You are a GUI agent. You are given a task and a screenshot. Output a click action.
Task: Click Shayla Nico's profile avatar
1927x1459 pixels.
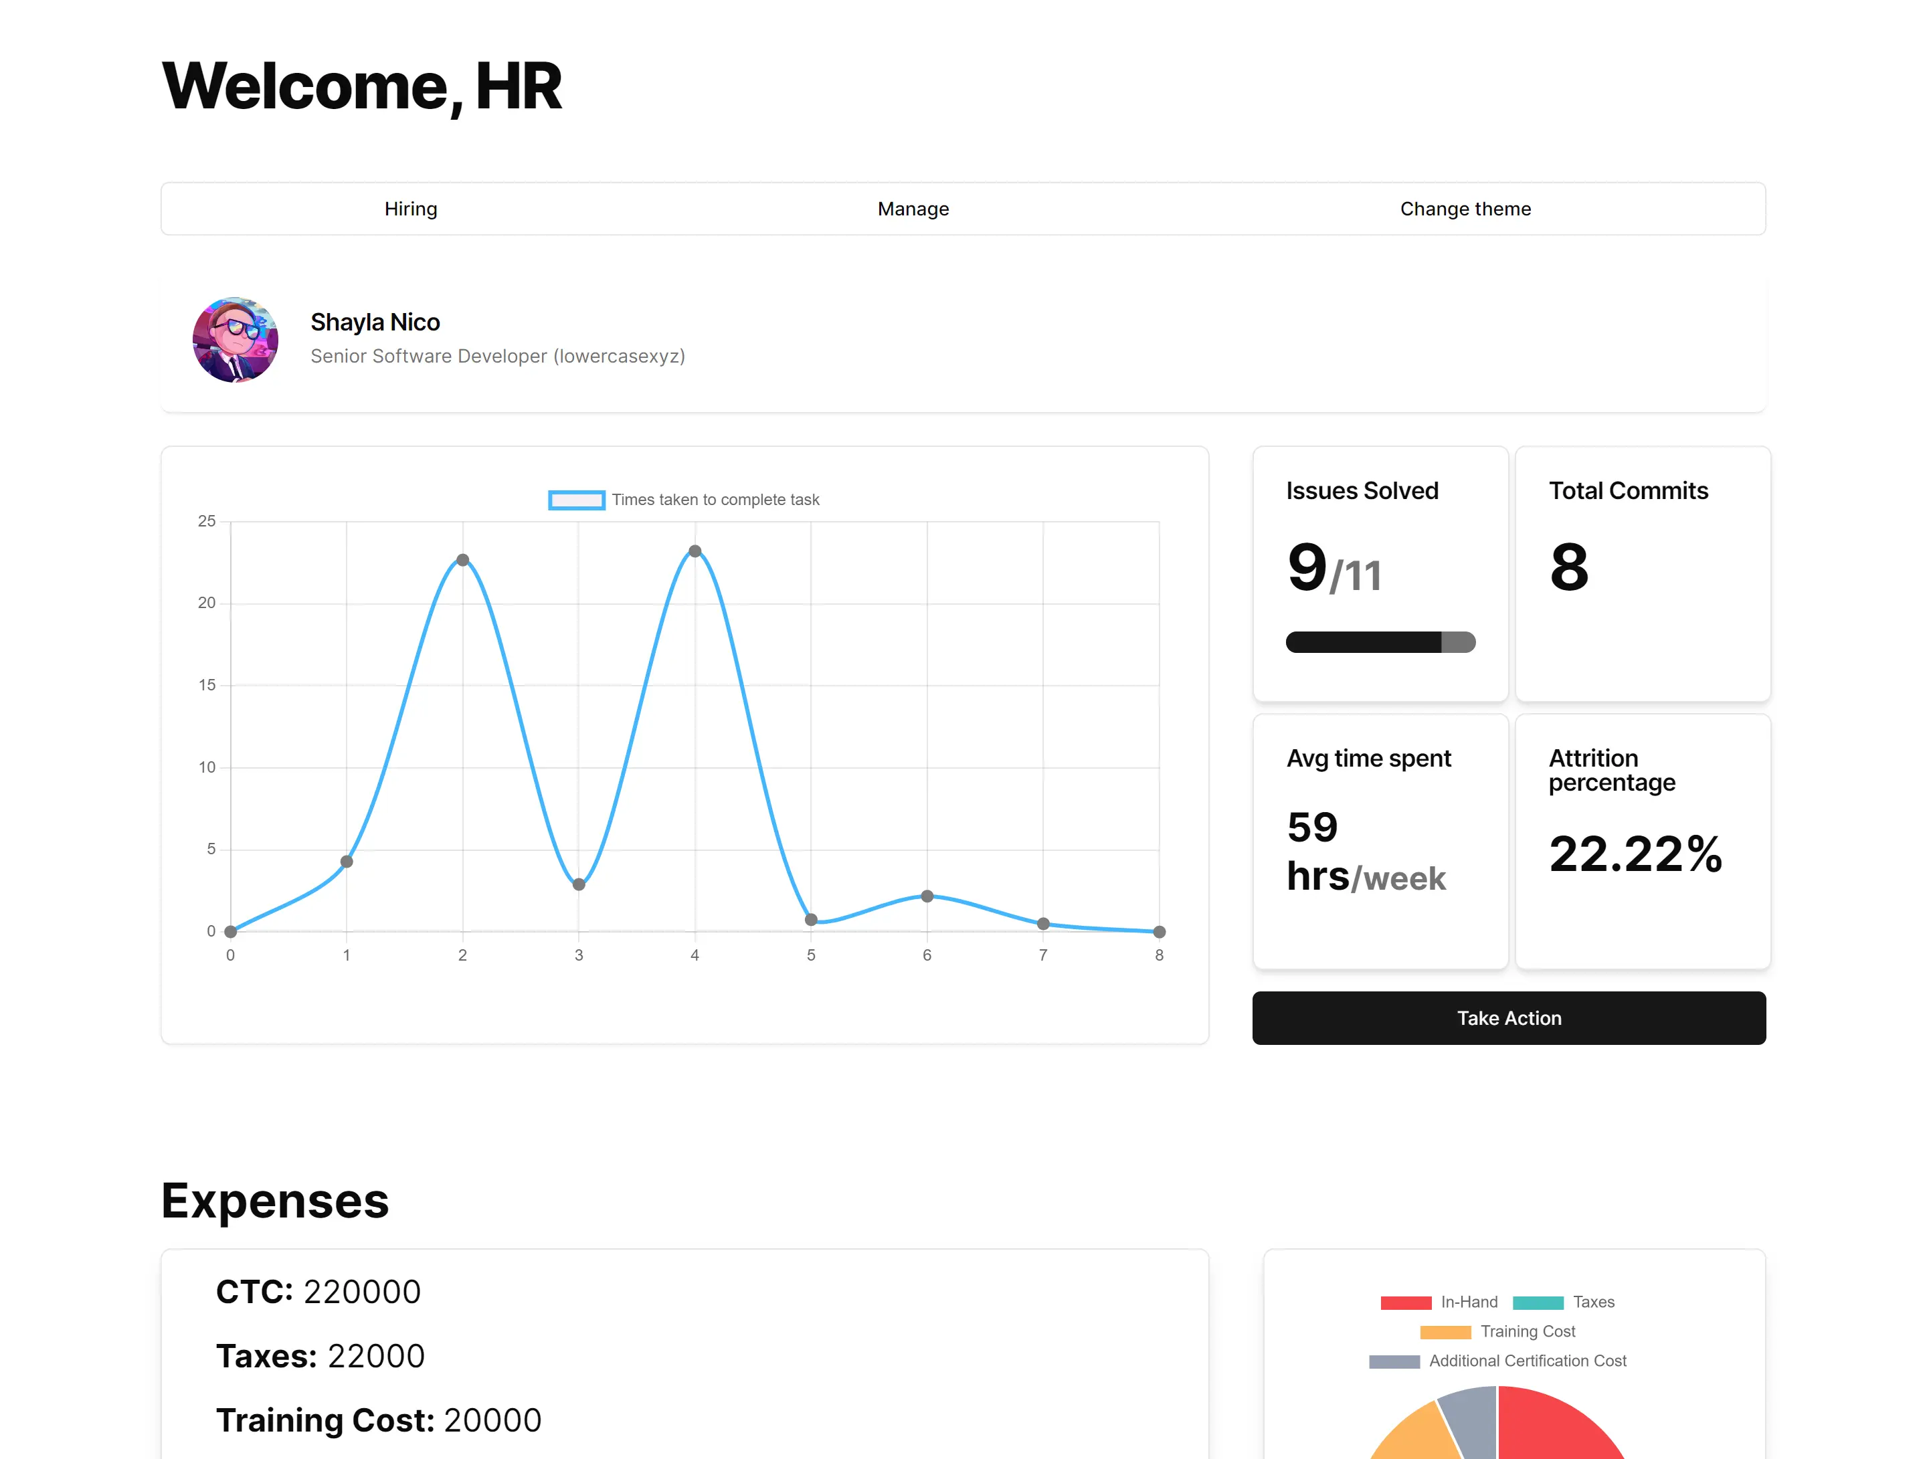click(x=236, y=340)
